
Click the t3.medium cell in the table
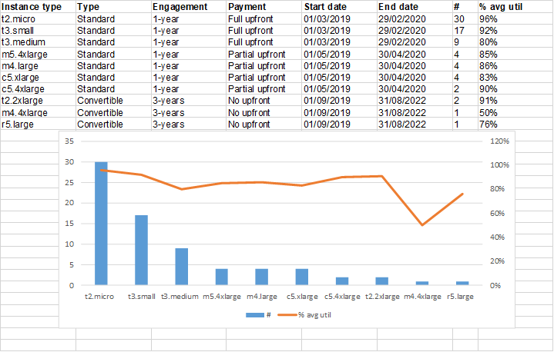[x=39, y=42]
